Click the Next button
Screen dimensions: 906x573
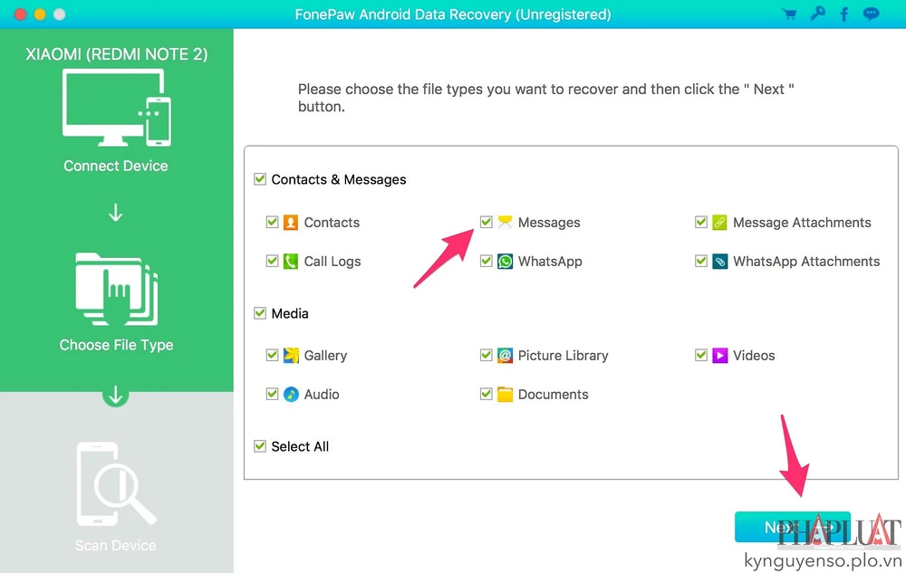point(792,527)
